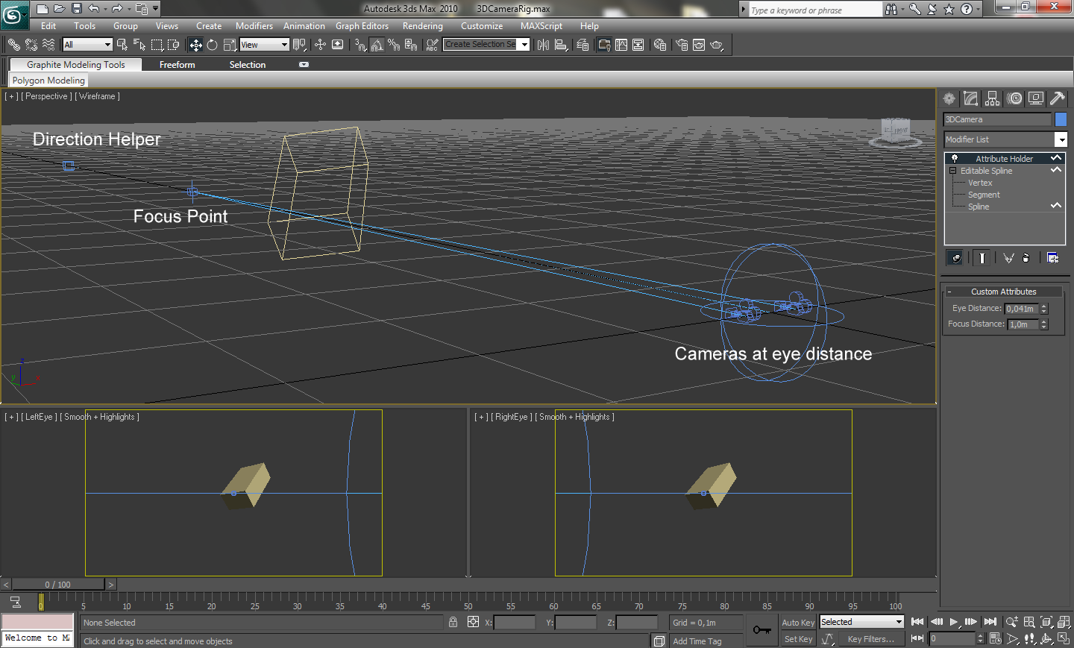1074x648 pixels.
Task: Open the Rendering menu
Action: coord(422,26)
